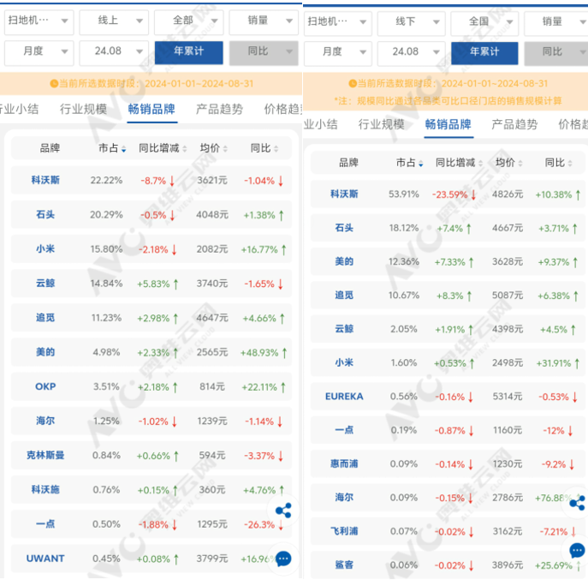The image size is (588, 580).
Task: Select +48.93% year-over-year value
Action: (259, 353)
